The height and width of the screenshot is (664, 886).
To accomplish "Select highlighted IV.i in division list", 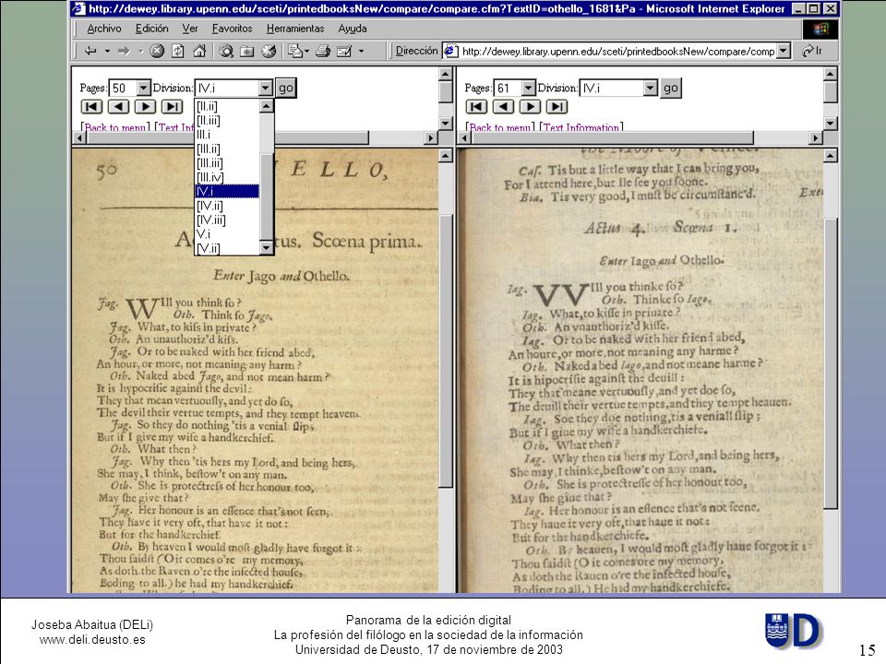I will pyautogui.click(x=227, y=192).
